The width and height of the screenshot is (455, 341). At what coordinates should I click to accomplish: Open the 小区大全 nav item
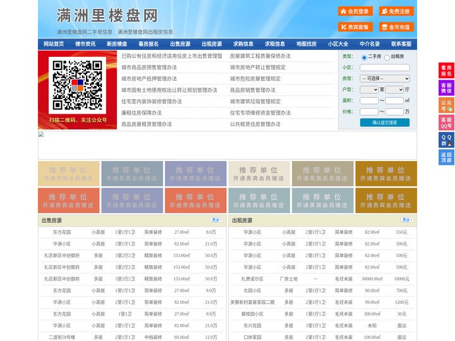(x=338, y=44)
